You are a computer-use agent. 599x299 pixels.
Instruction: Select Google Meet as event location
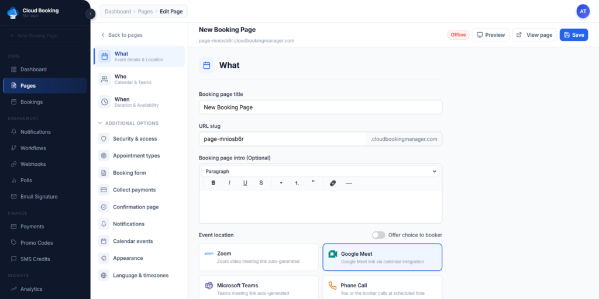[x=382, y=257]
